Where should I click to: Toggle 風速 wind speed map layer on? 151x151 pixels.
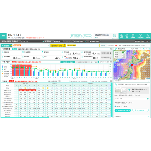tap(123, 57)
